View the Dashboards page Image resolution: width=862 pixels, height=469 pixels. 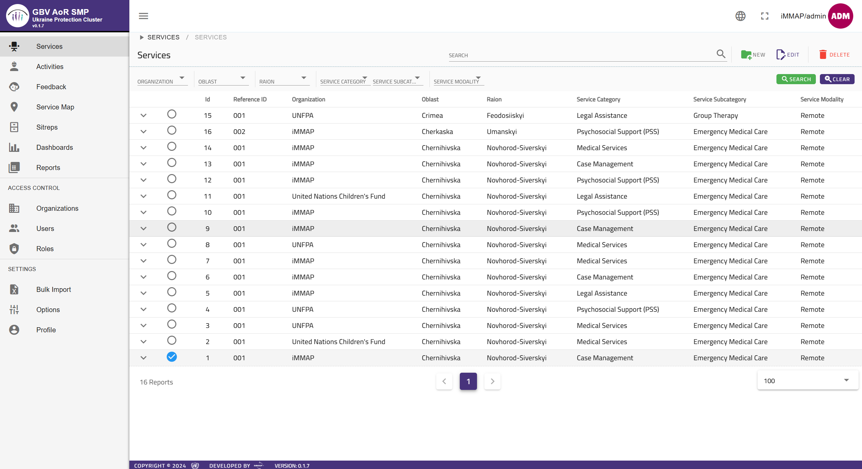click(54, 147)
